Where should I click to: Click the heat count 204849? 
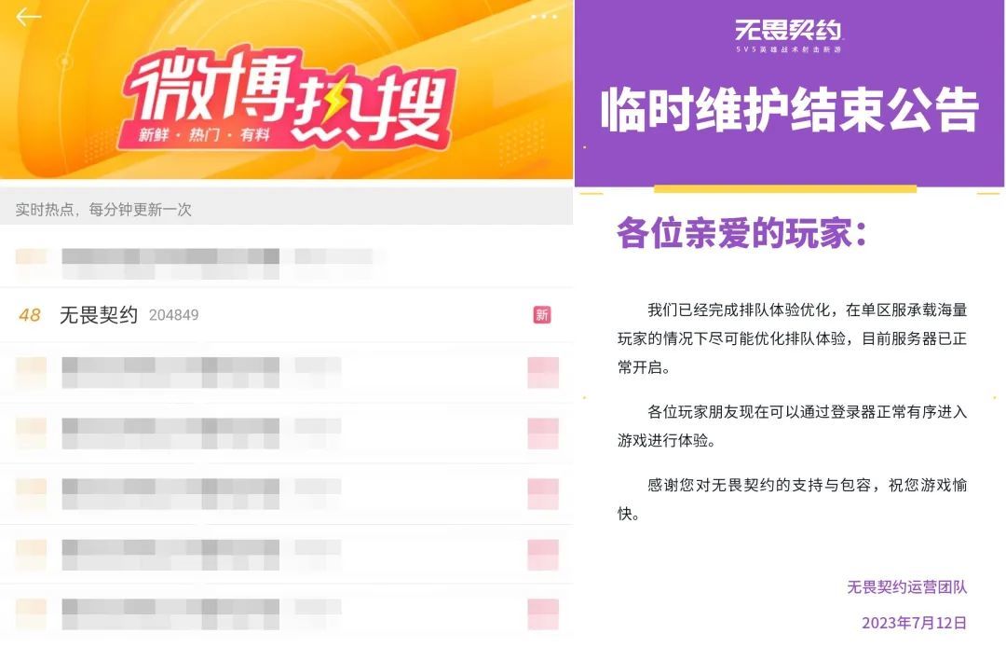click(x=173, y=315)
